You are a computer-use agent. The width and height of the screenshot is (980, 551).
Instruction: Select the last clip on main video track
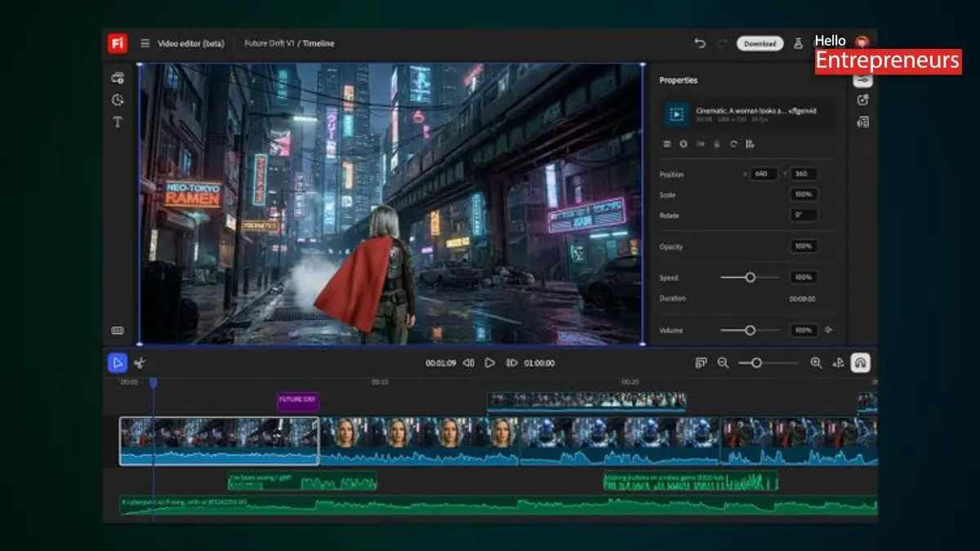click(799, 442)
